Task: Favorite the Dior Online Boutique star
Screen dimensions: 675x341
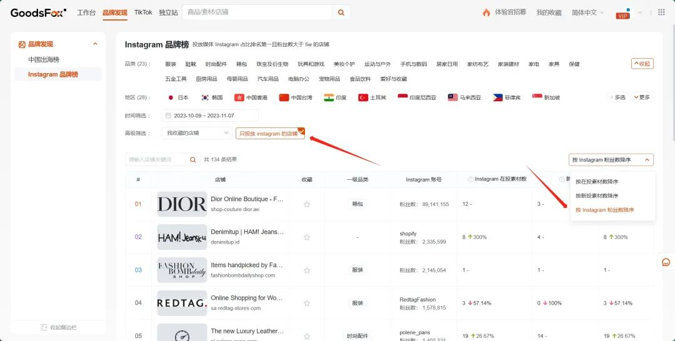Action: [x=307, y=204]
